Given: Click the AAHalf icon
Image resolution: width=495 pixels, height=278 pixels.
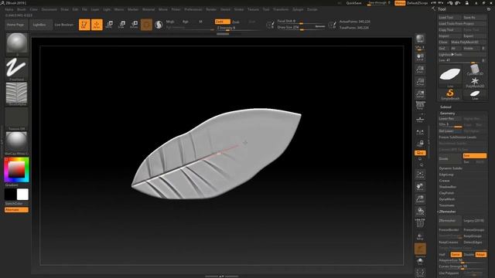Looking at the screenshot, I should (x=420, y=94).
